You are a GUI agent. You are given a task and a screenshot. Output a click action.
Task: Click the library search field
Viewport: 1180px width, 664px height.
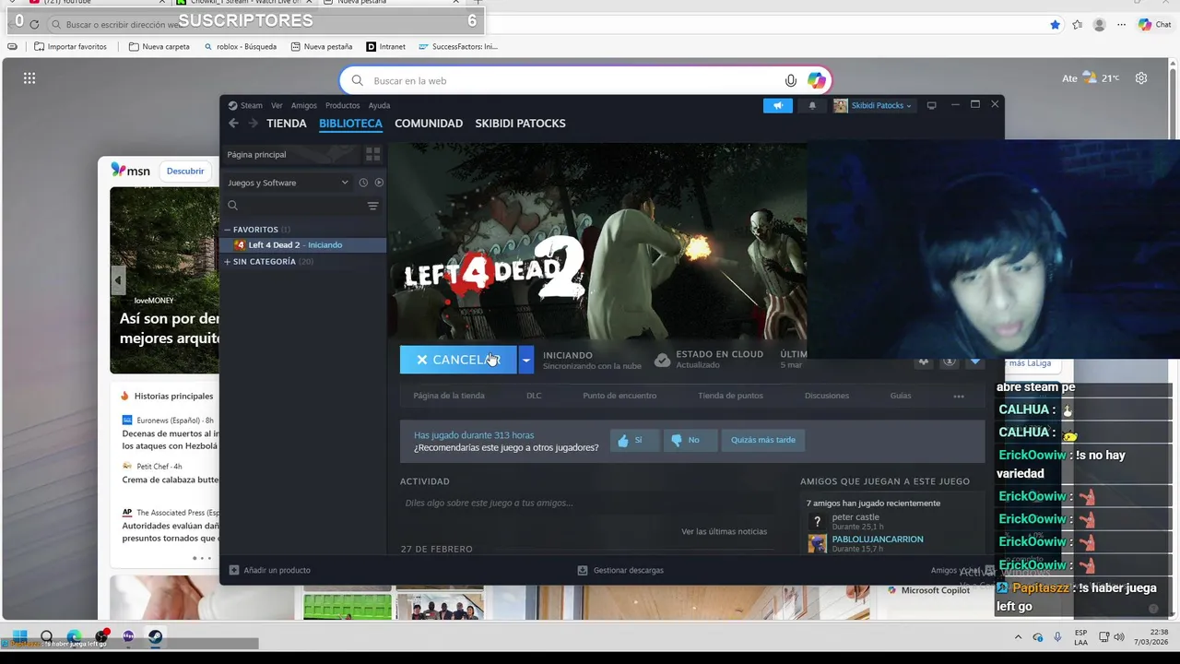(295, 206)
